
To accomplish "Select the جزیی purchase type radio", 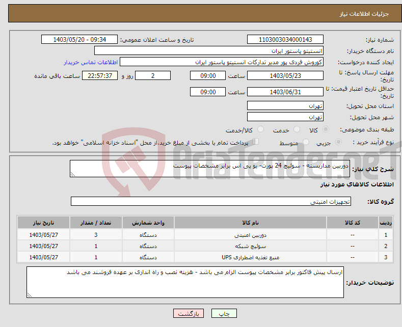I will pyautogui.click(x=338, y=142).
